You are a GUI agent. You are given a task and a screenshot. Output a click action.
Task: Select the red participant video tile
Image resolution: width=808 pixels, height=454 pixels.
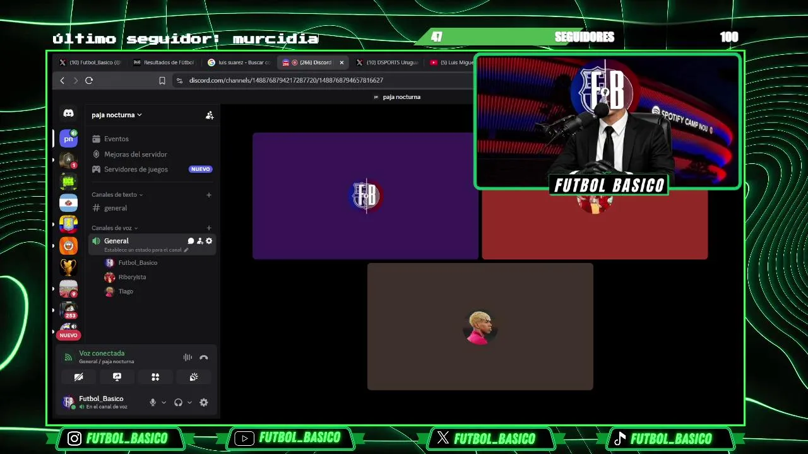(595, 224)
